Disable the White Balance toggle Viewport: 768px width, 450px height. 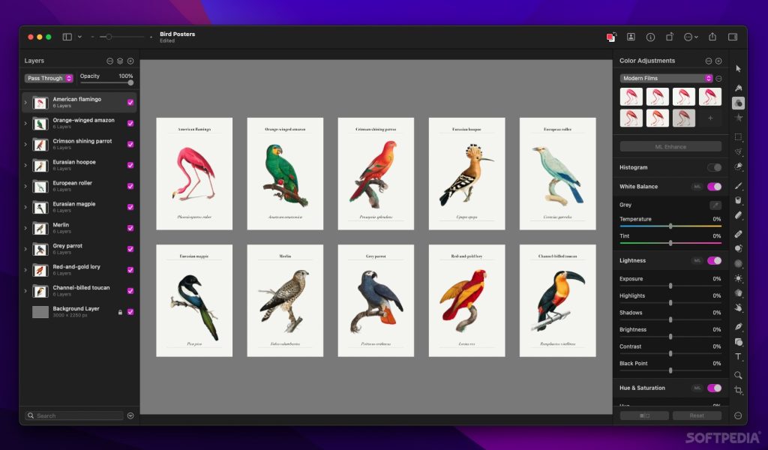point(714,187)
